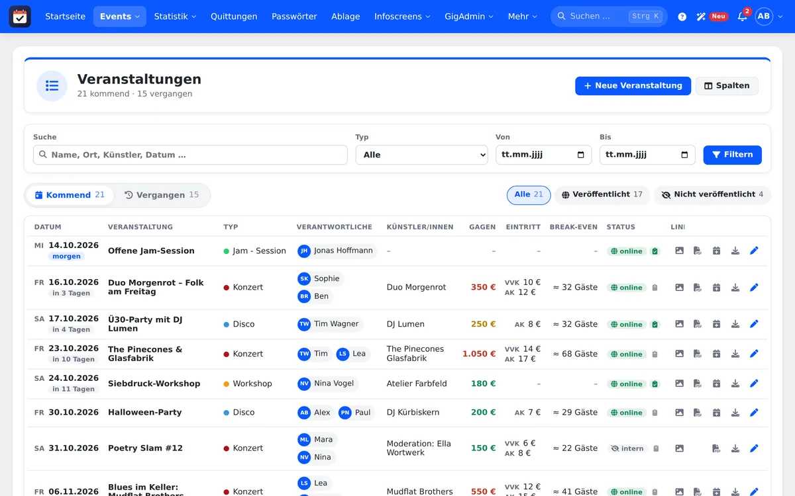Edit the Halloween-Party event

(754, 413)
